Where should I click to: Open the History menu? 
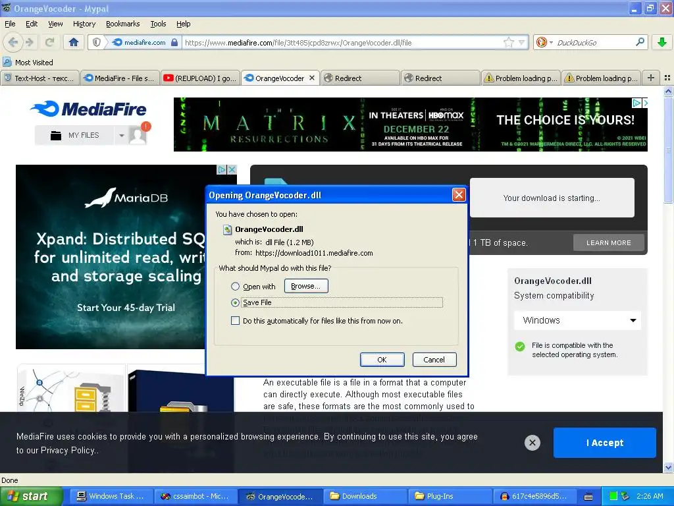[84, 24]
